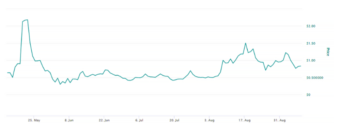The image size is (340, 134).
Task: Select the 8. Jun date label
Action: coord(69,120)
